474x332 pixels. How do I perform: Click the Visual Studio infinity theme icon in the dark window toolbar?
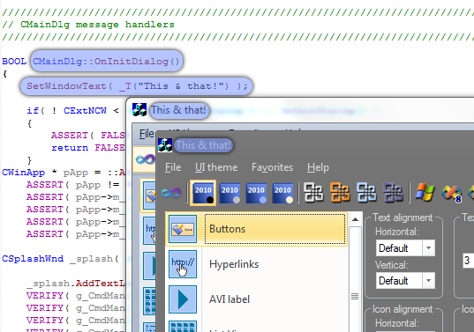point(171,192)
